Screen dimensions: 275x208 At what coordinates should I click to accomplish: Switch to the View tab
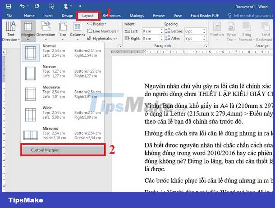pos(178,16)
